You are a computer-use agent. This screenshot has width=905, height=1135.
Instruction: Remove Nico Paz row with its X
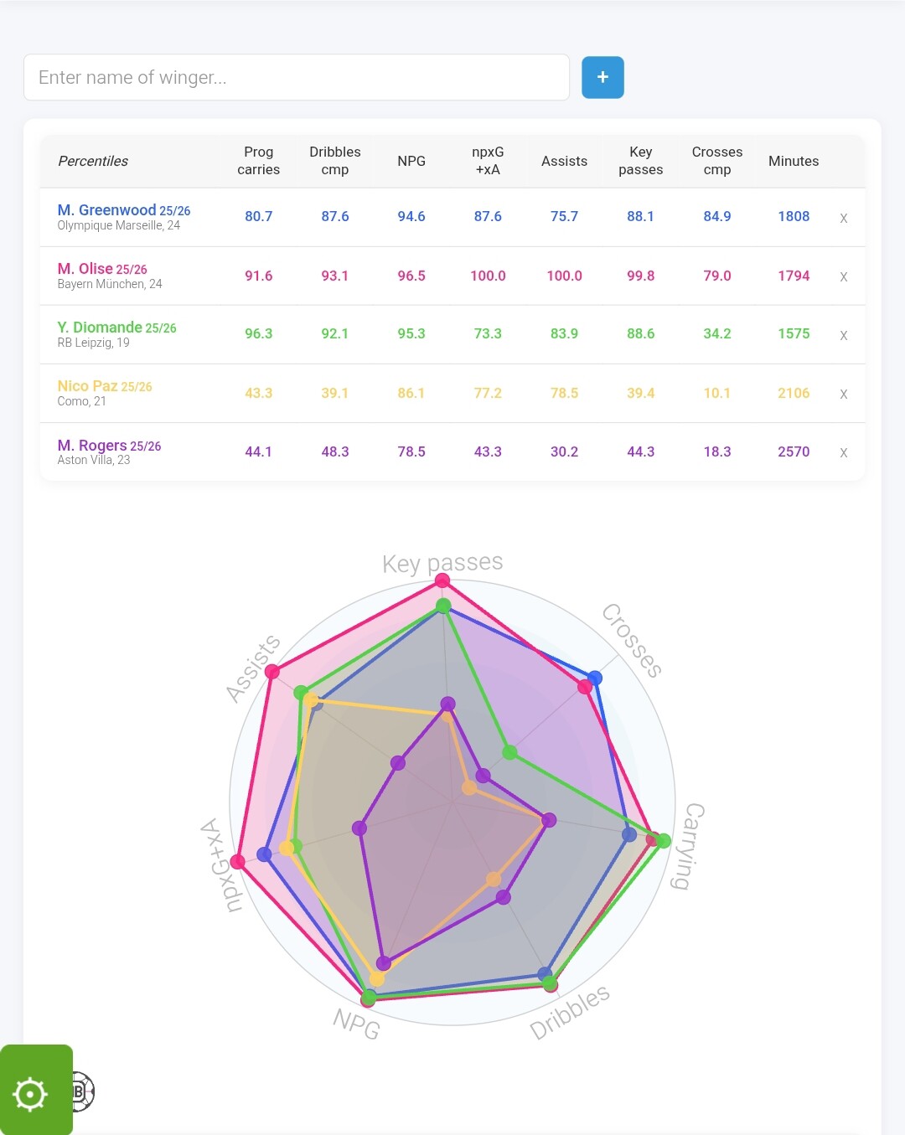(844, 394)
